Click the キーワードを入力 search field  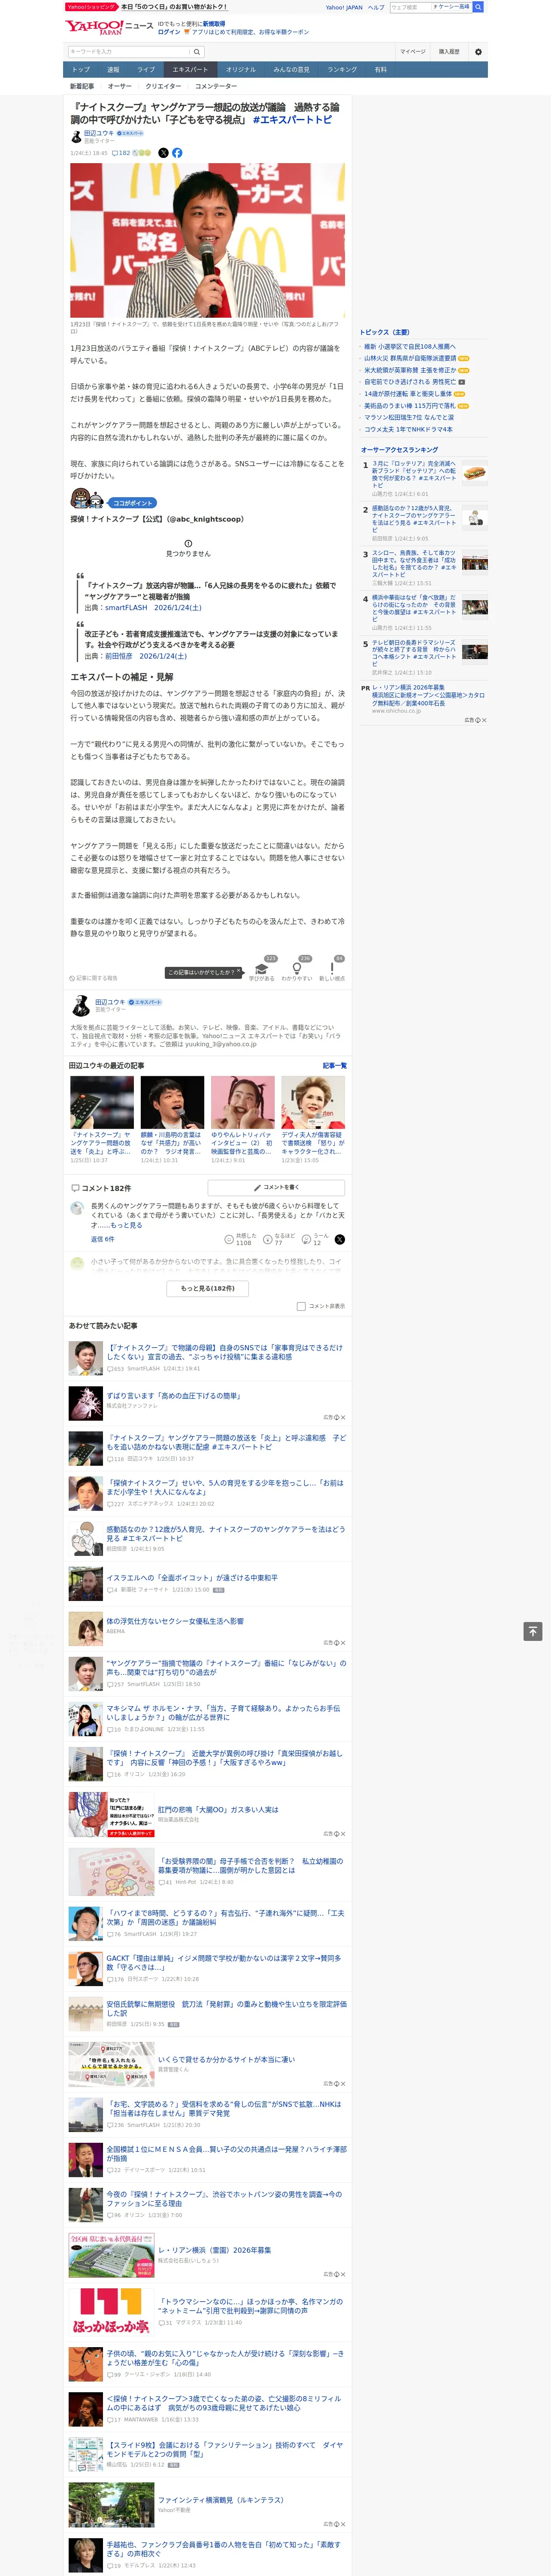129,52
